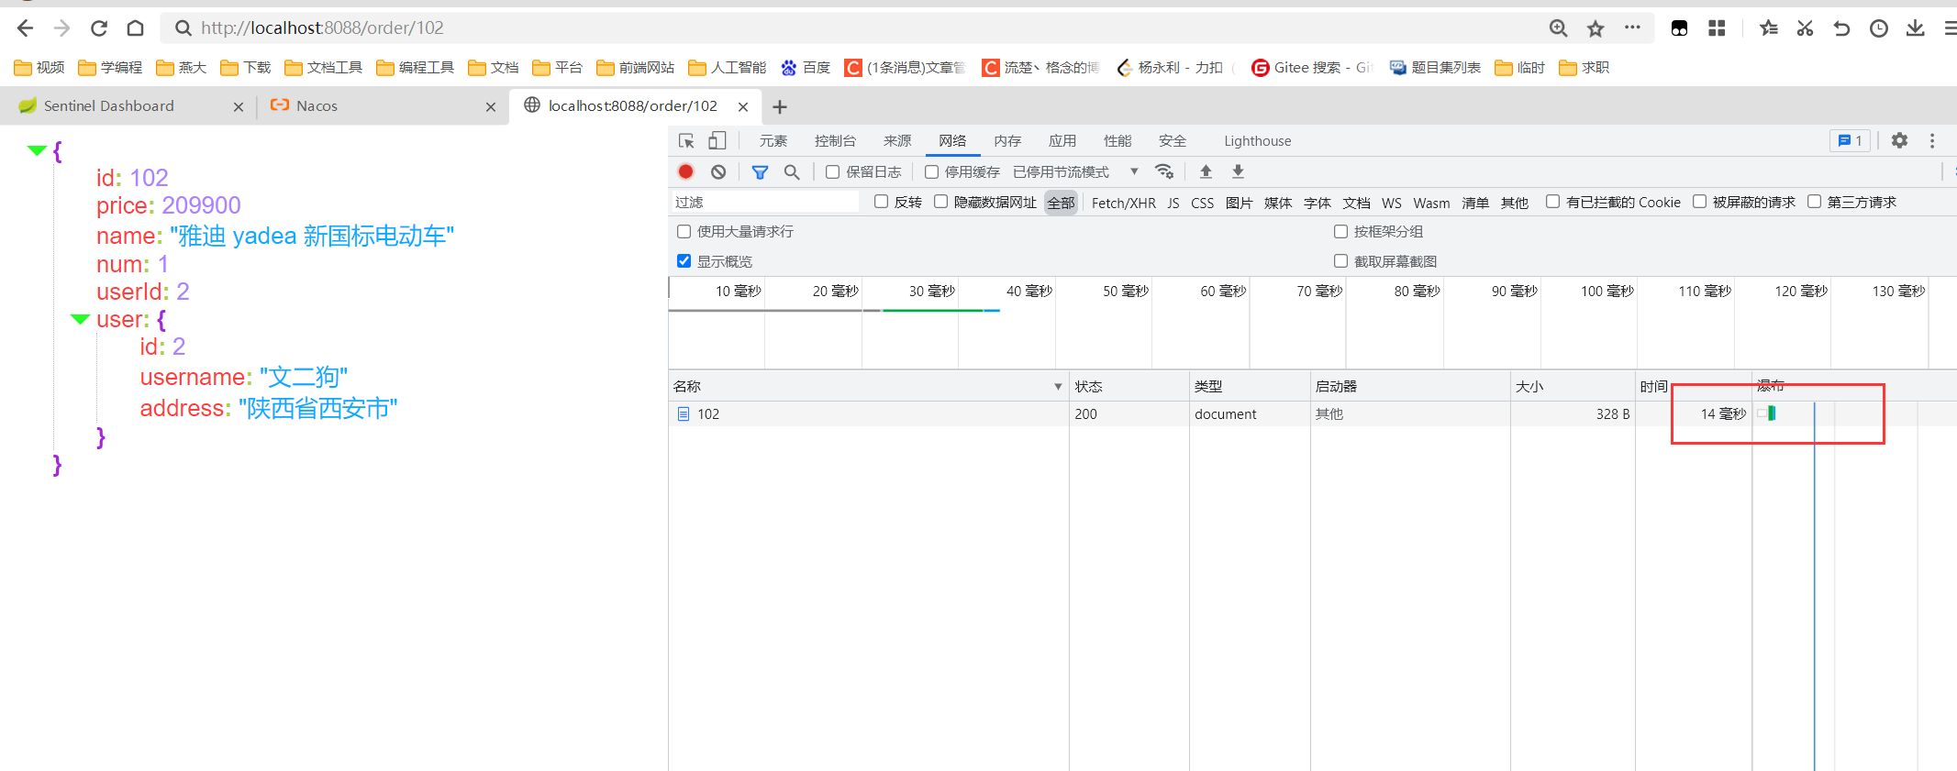
Task: Open a new browser tab with plus
Action: pyautogui.click(x=780, y=107)
